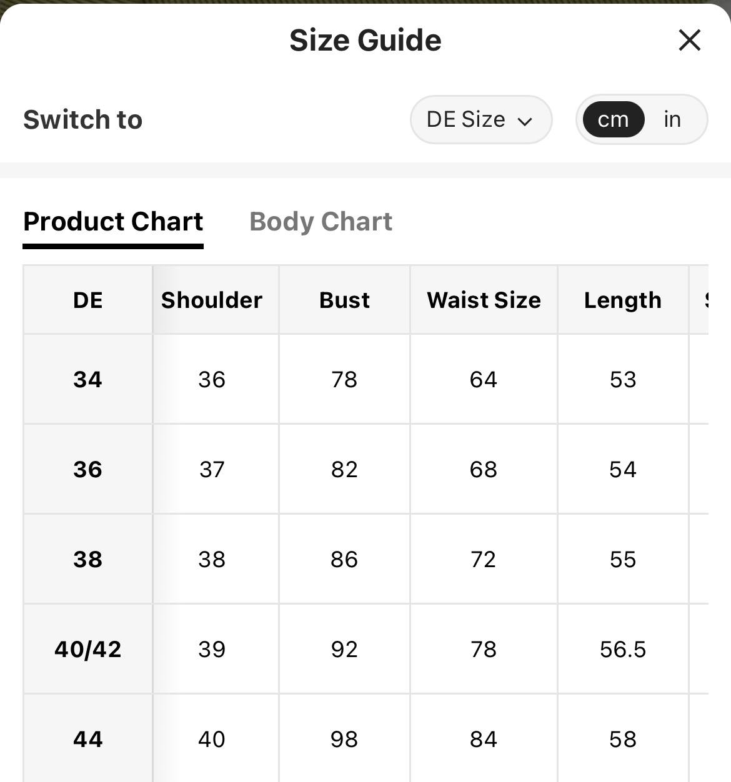Click the Waist Size column header
Image resolution: width=731 pixels, height=782 pixels.
click(x=484, y=300)
